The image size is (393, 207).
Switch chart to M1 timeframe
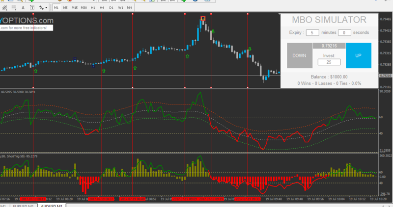pos(56,8)
